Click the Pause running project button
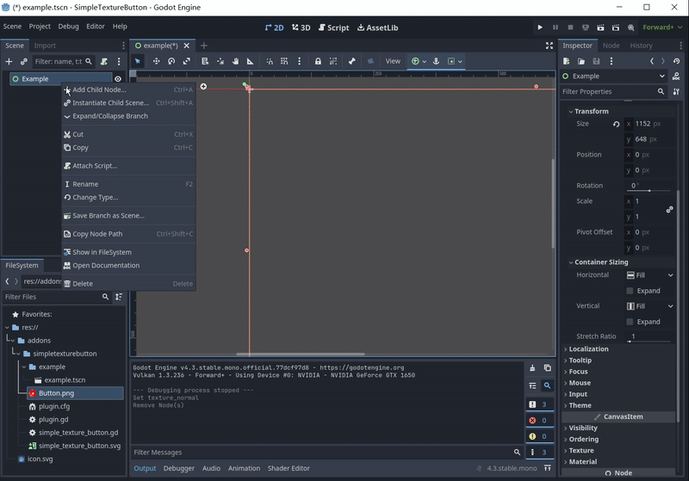This screenshot has height=481, width=689. [556, 28]
